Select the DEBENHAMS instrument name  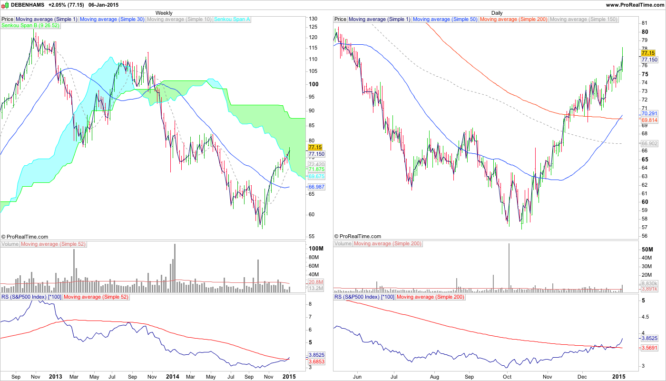point(28,5)
